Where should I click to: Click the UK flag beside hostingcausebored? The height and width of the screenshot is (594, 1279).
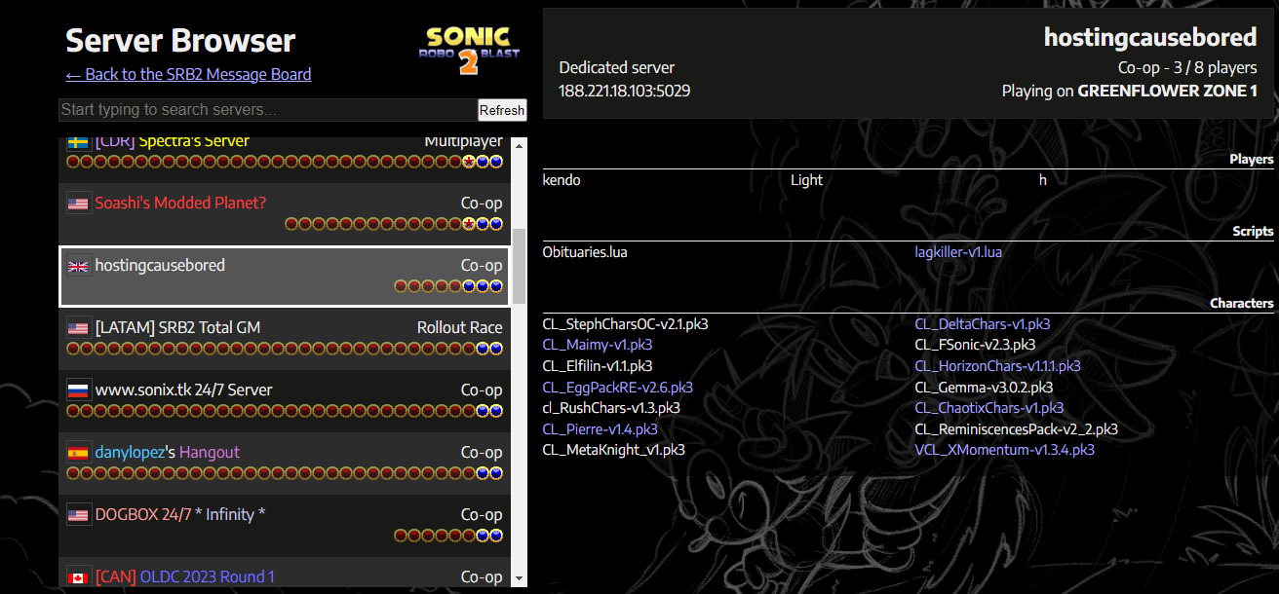point(79,266)
